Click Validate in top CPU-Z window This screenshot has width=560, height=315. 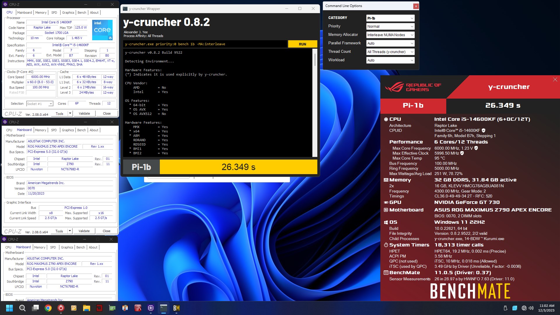tap(84, 113)
